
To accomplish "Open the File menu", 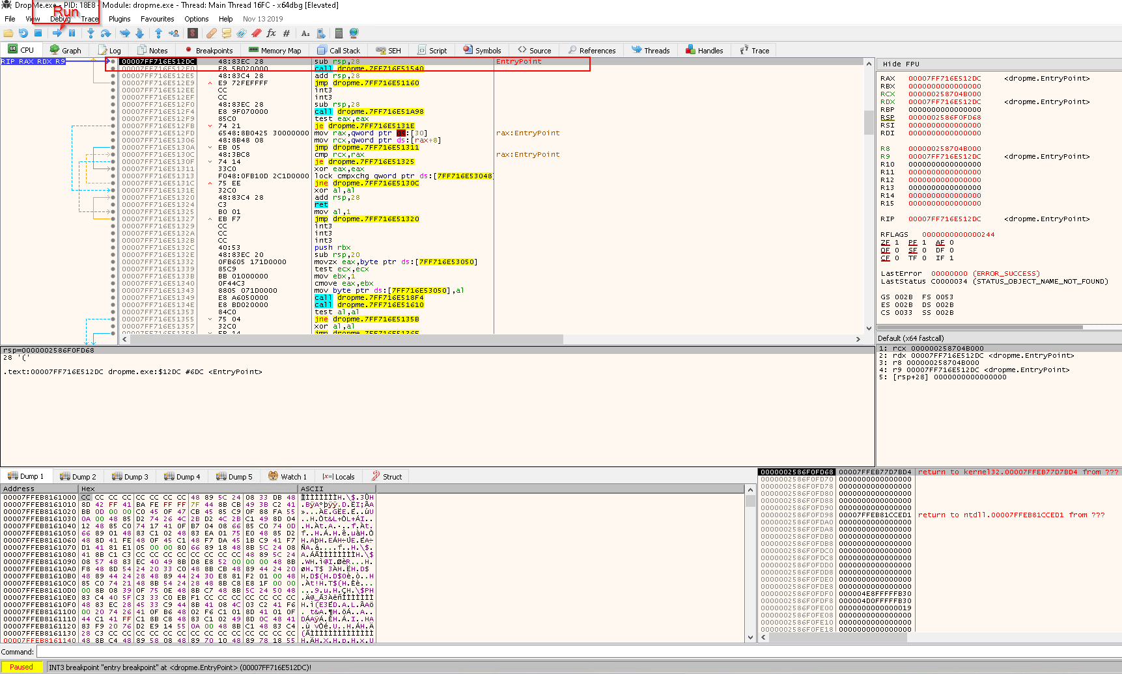I will click(10, 19).
